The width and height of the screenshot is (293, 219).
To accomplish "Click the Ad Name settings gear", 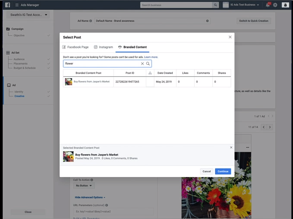I will click(x=207, y=21).
